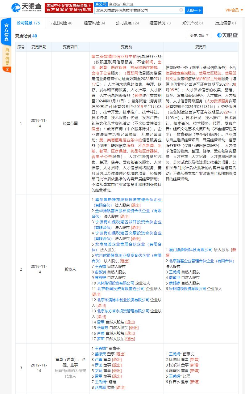Click 雷军 自然人股东 link
Image resolution: width=245 pixels, height=394 pixels.
click(101, 322)
